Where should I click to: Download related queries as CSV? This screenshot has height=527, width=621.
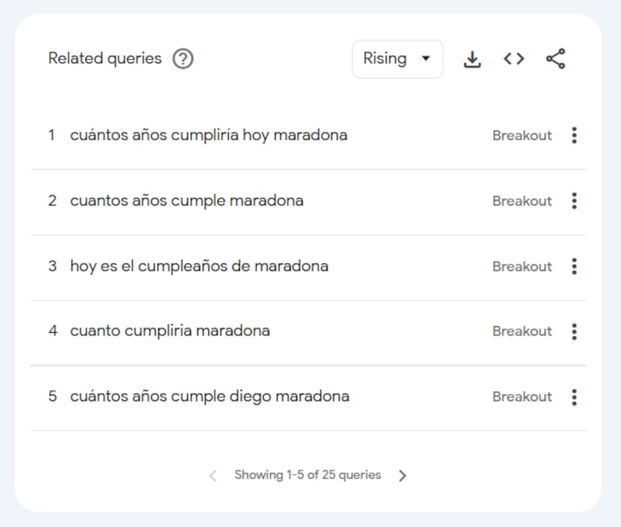(x=472, y=60)
